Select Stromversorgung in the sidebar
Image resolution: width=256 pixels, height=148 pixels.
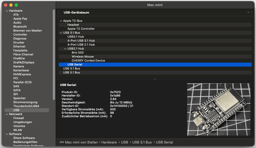(x=25, y=102)
